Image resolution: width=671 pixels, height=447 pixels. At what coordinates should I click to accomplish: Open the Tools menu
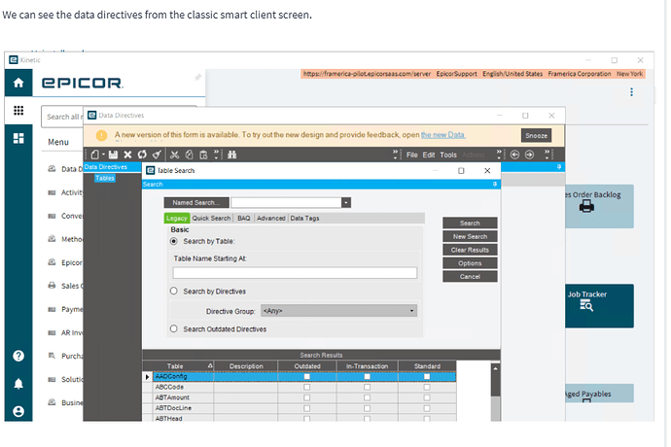(448, 155)
